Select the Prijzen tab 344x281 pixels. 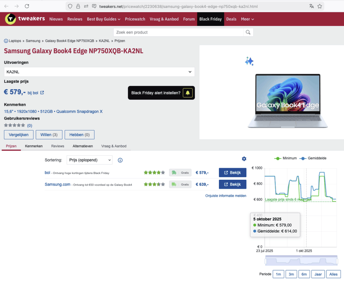pyautogui.click(x=11, y=146)
